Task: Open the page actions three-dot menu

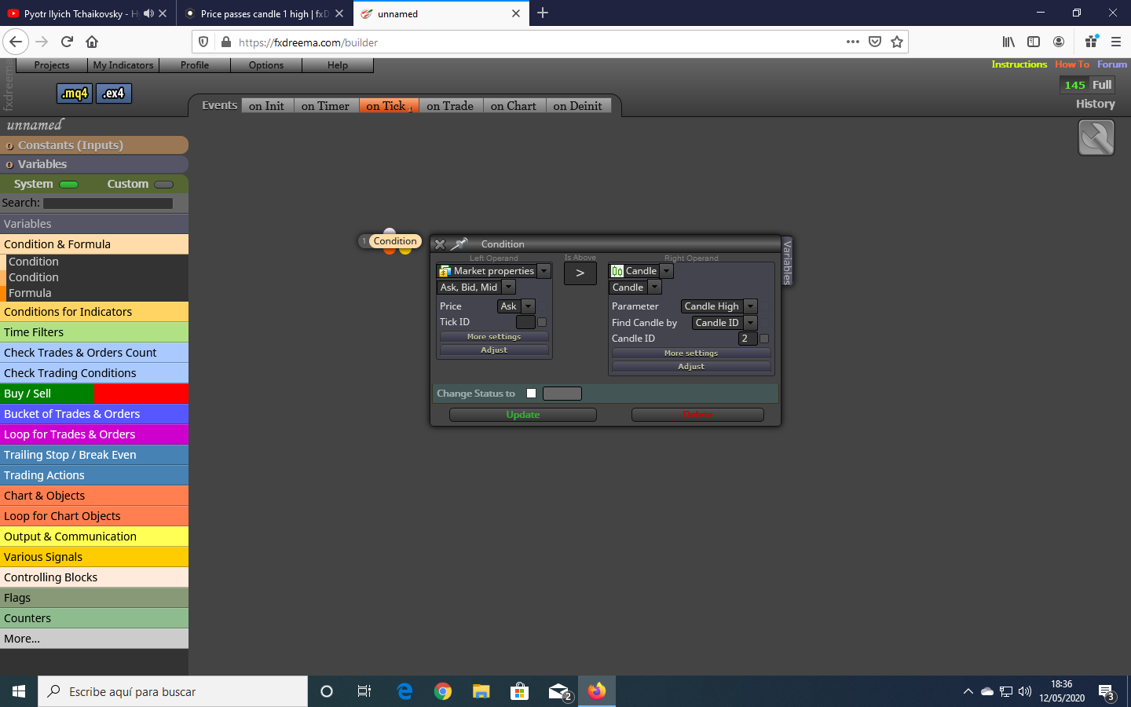Action: [853, 42]
